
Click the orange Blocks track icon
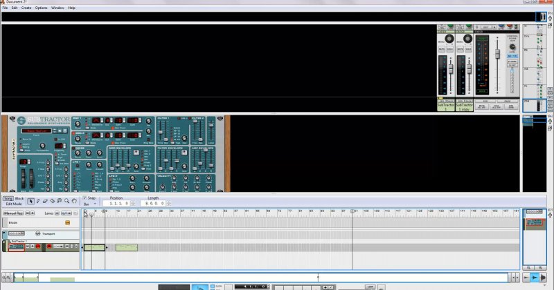[x=67, y=222]
